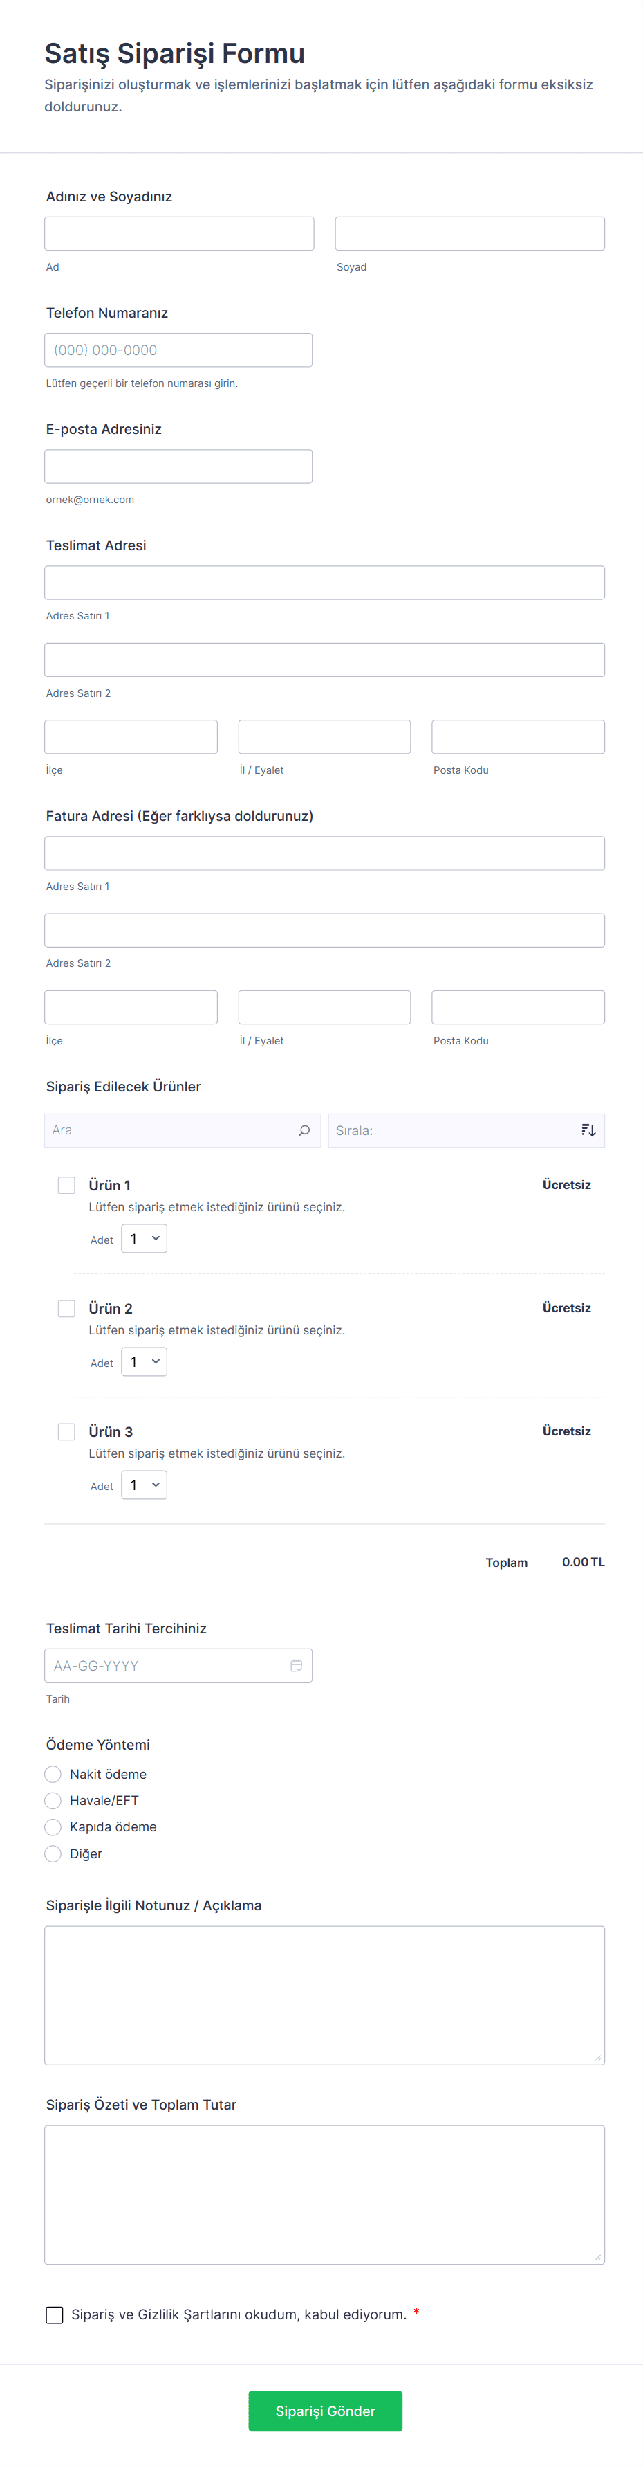Click the search magnifier icon in product search

pos(304,1131)
